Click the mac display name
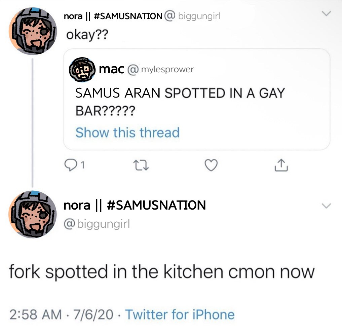Viewport: 342px width, 330px height. point(112,69)
